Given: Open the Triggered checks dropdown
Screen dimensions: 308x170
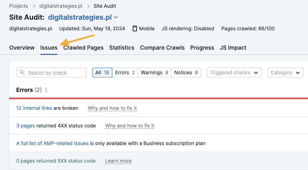Looking at the screenshot, I should 234,73.
